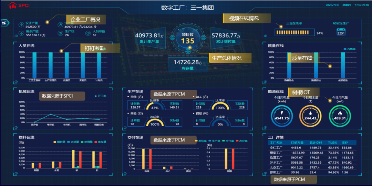Toggle 期初量 legend in 交付在线
This screenshot has width=372, height=186.
(200, 141)
